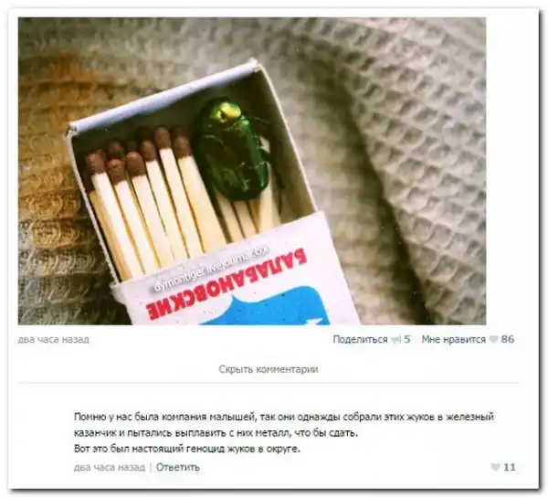Click the comment line starting with Помню
This screenshot has height=498, width=548.
[284, 417]
